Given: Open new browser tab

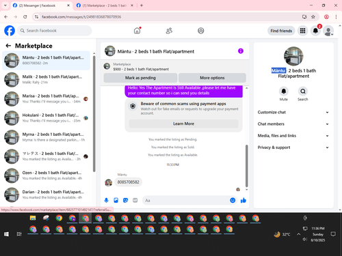Looking at the screenshot, I should [142, 5].
